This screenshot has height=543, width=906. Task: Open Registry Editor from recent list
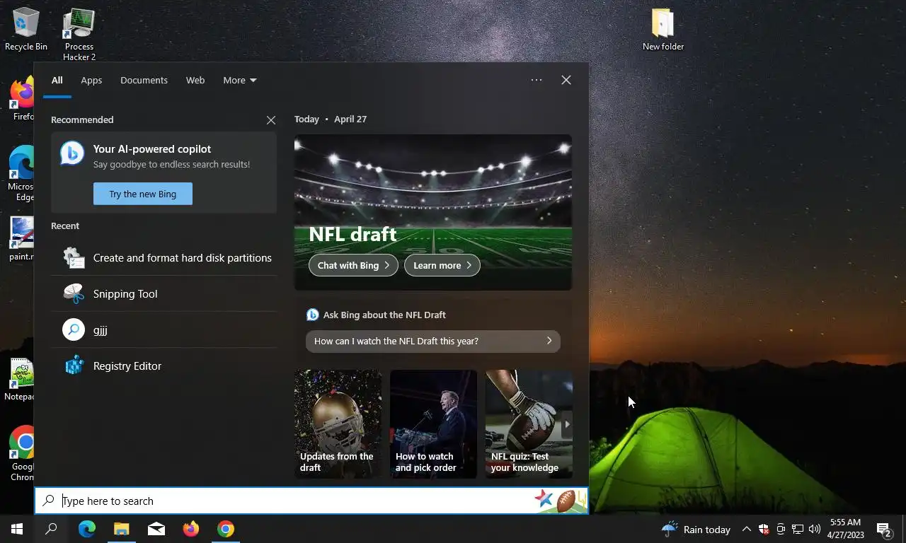[164, 366]
